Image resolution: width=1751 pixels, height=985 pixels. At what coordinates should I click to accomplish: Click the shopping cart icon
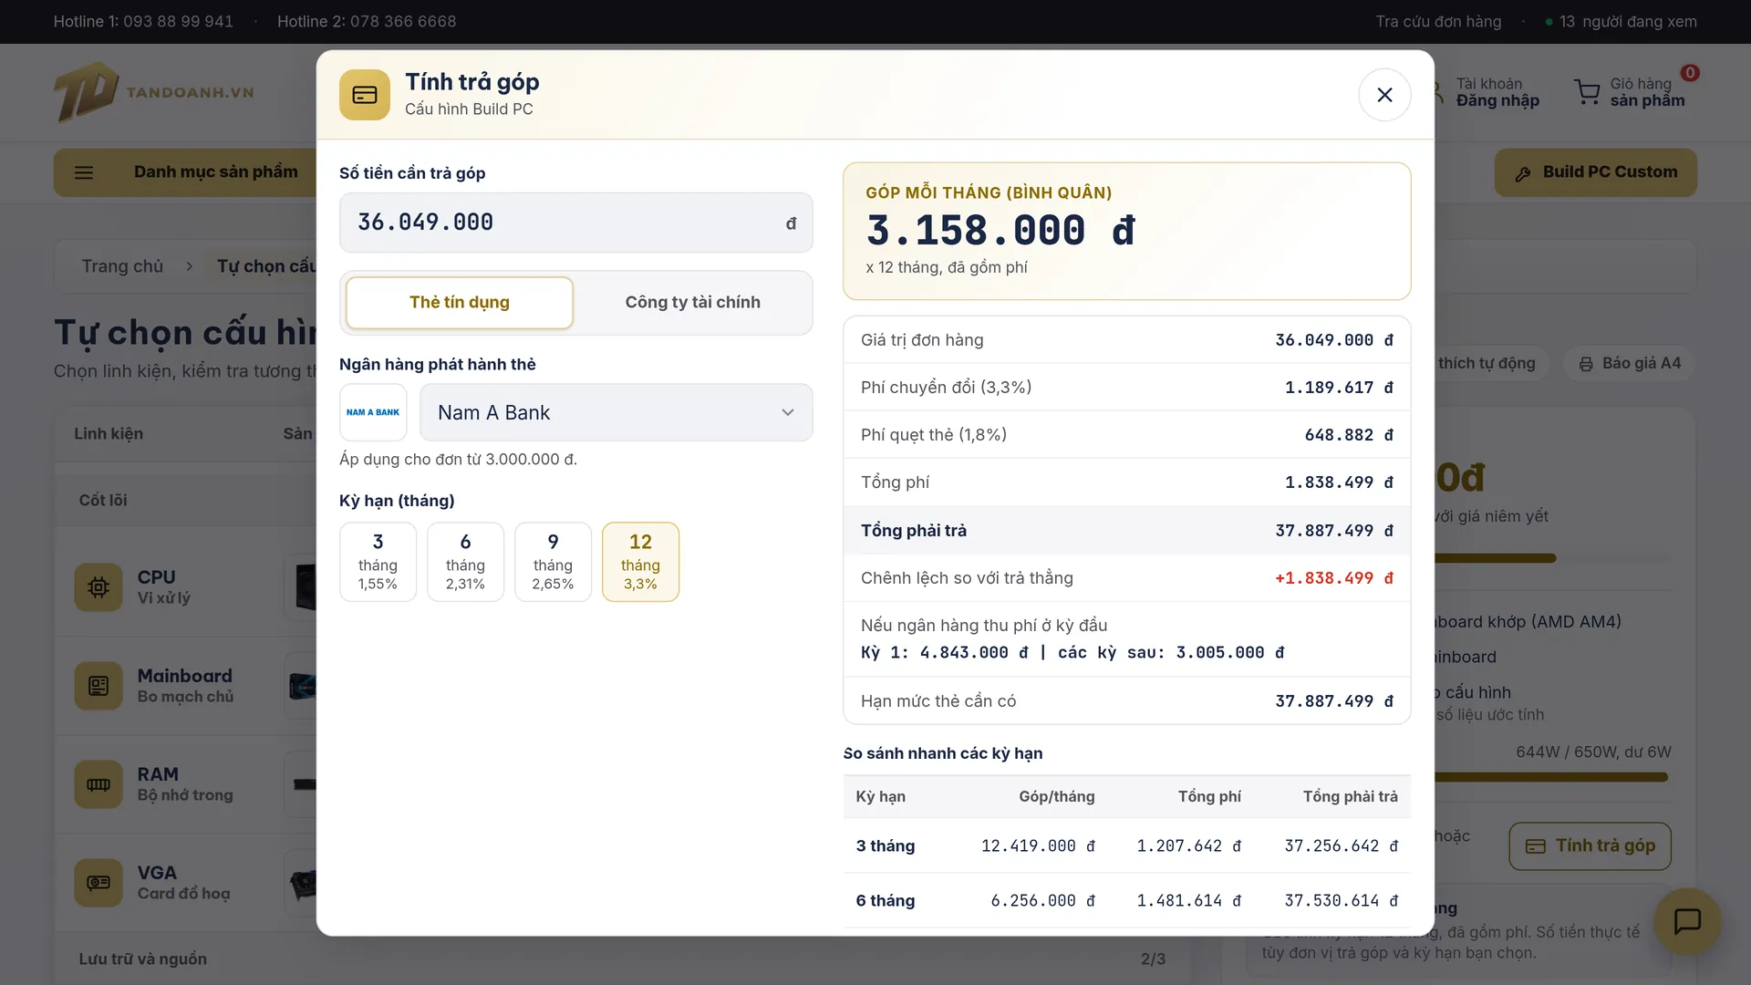coord(1587,92)
